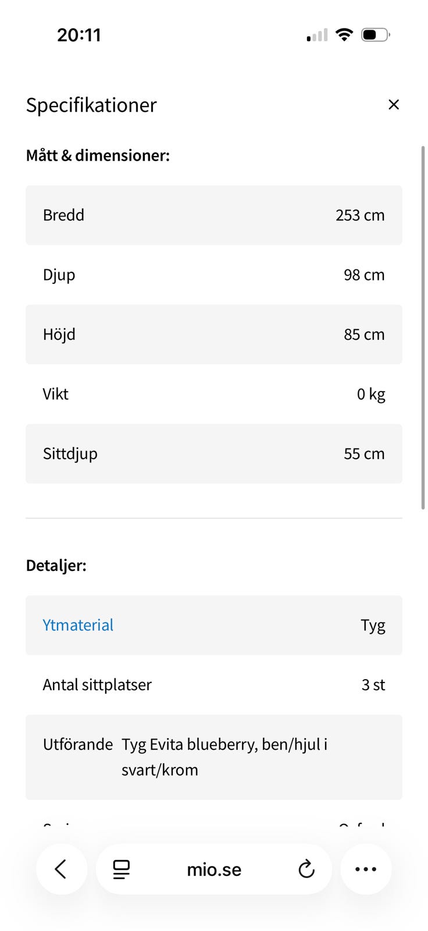Tap the Höjd 85 cm row

point(214,335)
